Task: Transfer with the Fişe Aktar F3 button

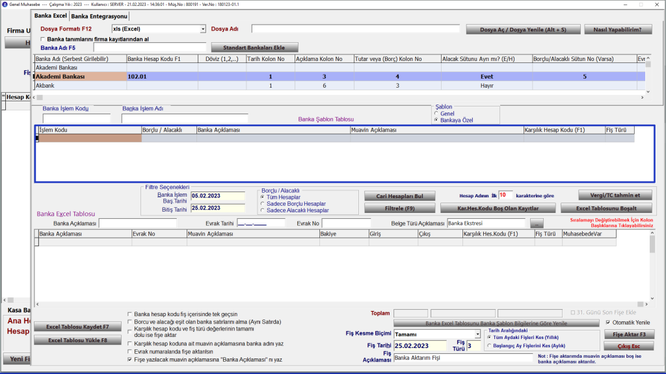Action: (x=629, y=334)
